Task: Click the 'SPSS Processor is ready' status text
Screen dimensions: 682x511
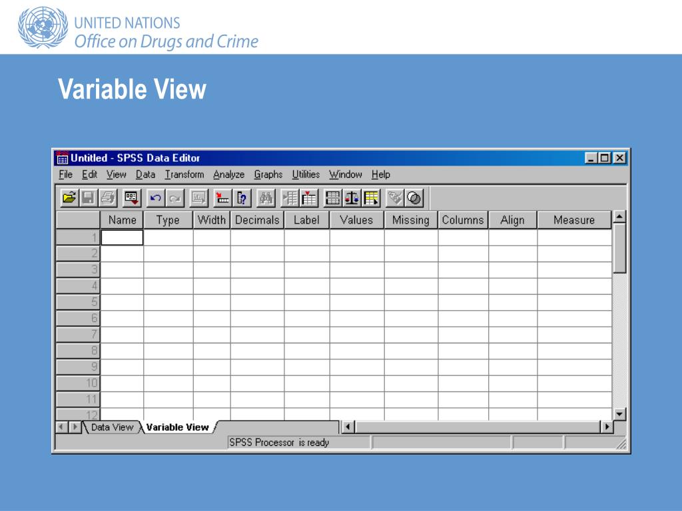Action: [279, 442]
